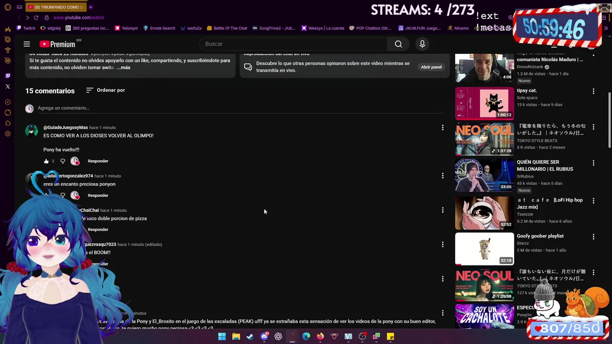Open the Mixamo bookmark

point(458,28)
